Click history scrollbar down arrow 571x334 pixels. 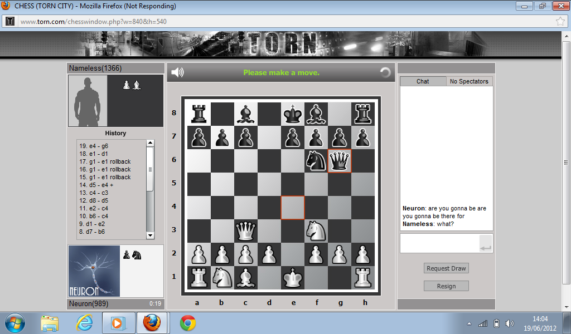[150, 235]
